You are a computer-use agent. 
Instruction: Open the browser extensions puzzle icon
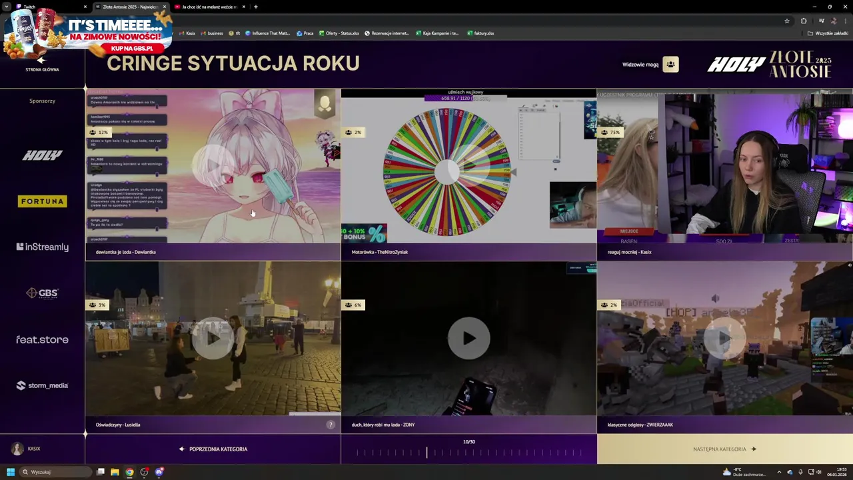(x=804, y=21)
